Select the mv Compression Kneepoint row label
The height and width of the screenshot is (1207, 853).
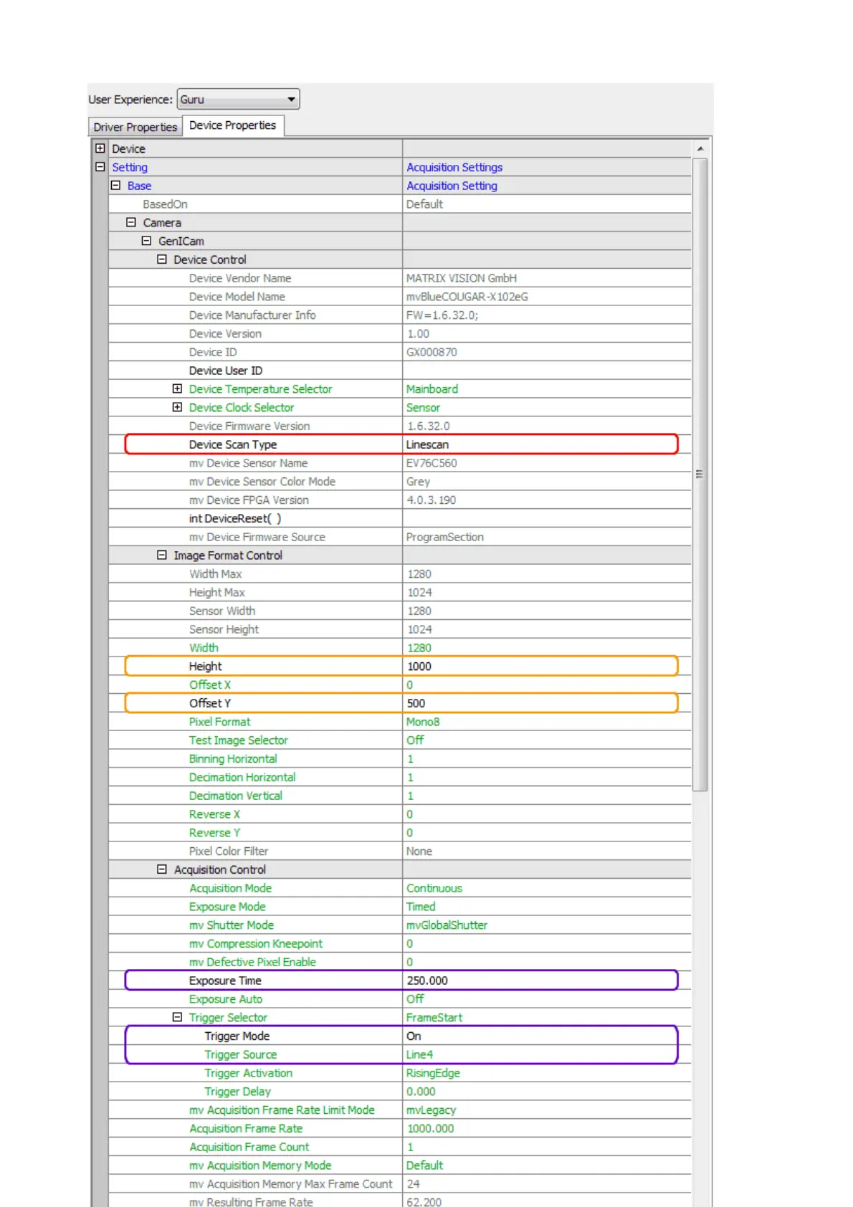click(x=256, y=943)
